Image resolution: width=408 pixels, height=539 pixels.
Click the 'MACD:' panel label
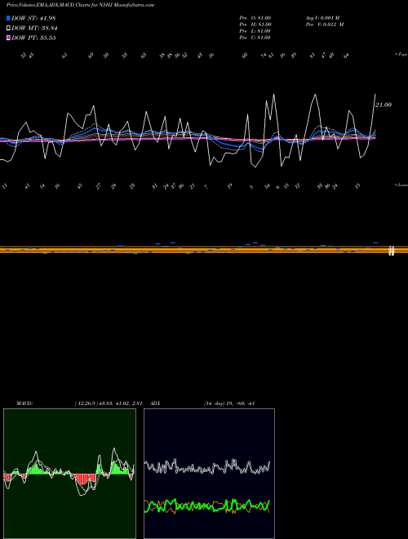[x=24, y=403]
